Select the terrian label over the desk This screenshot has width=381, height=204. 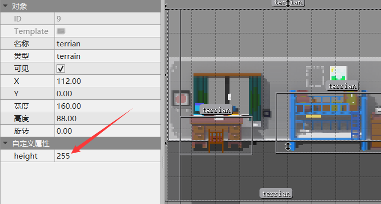pyautogui.click(x=216, y=110)
